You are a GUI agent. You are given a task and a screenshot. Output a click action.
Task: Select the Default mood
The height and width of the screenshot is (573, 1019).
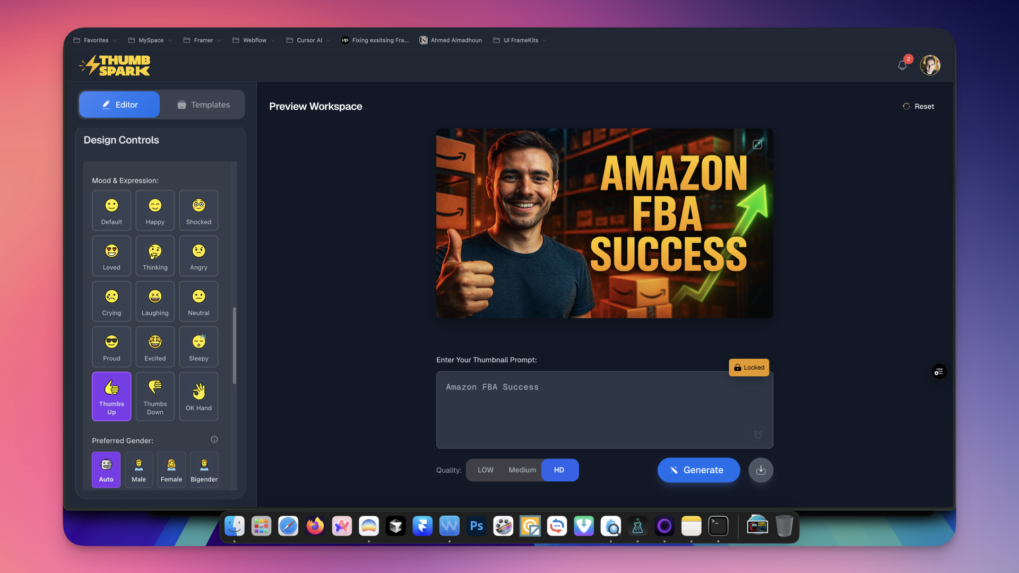(111, 211)
